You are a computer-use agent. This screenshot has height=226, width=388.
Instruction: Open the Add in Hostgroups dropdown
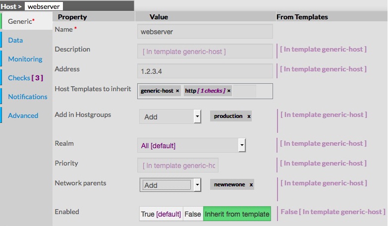(197, 116)
